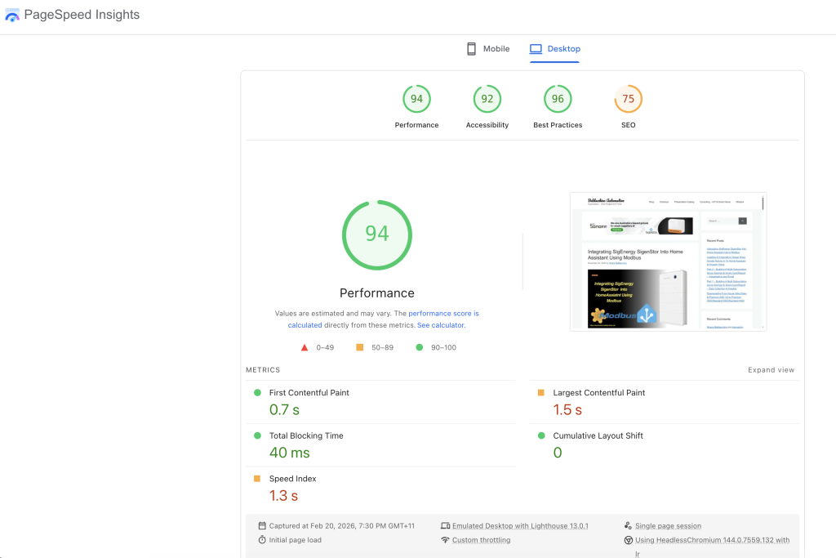This screenshot has height=558, width=836.
Task: Expand the metrics view
Action: tap(771, 370)
